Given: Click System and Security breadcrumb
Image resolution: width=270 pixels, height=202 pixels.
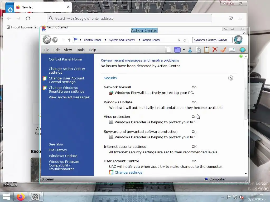Looking at the screenshot, I should tap(122, 40).
